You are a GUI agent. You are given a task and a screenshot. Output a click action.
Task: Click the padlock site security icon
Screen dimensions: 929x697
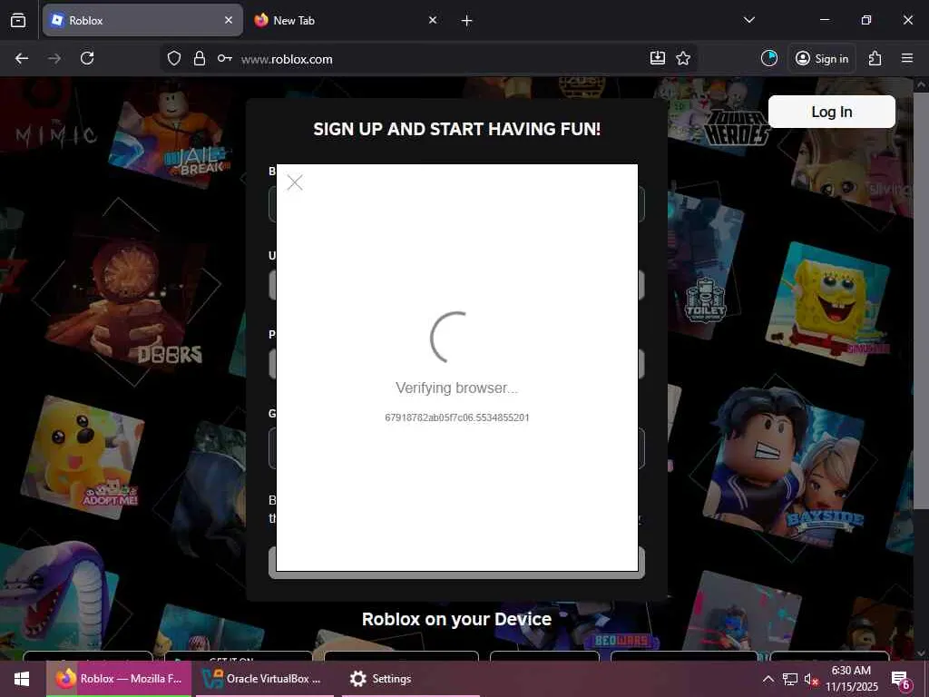coord(200,58)
